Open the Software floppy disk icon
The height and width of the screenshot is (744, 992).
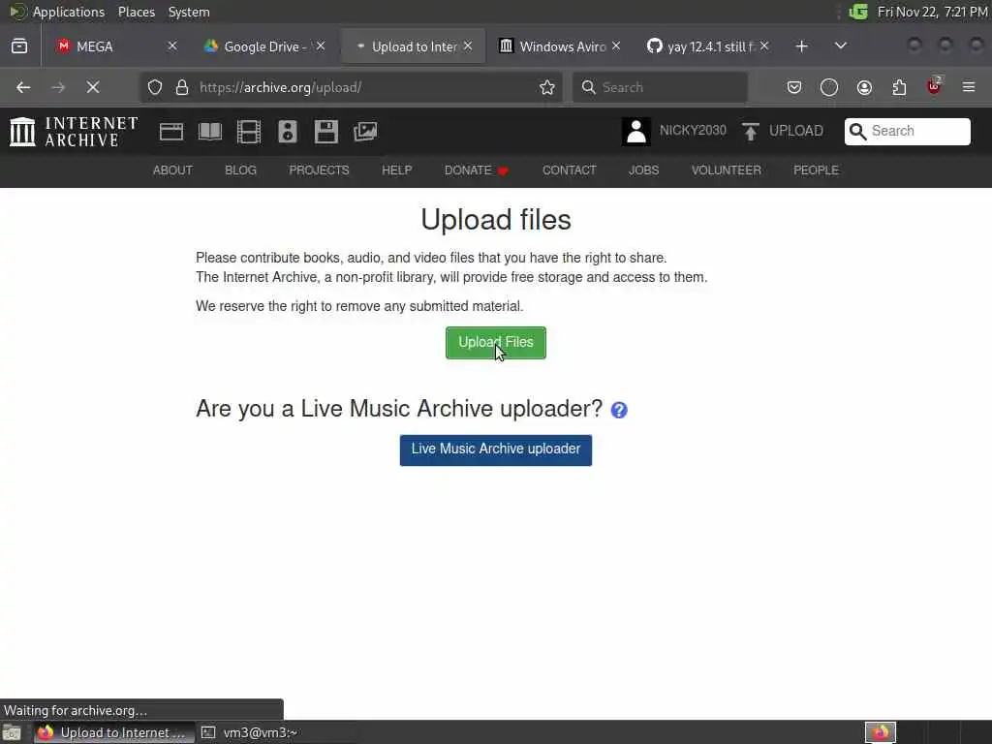pyautogui.click(x=325, y=132)
